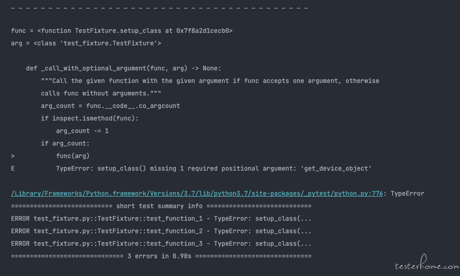Image resolution: width=460 pixels, height=276 pixels.
Task: Open the pytest python.py:776 file link
Action: [197, 194]
